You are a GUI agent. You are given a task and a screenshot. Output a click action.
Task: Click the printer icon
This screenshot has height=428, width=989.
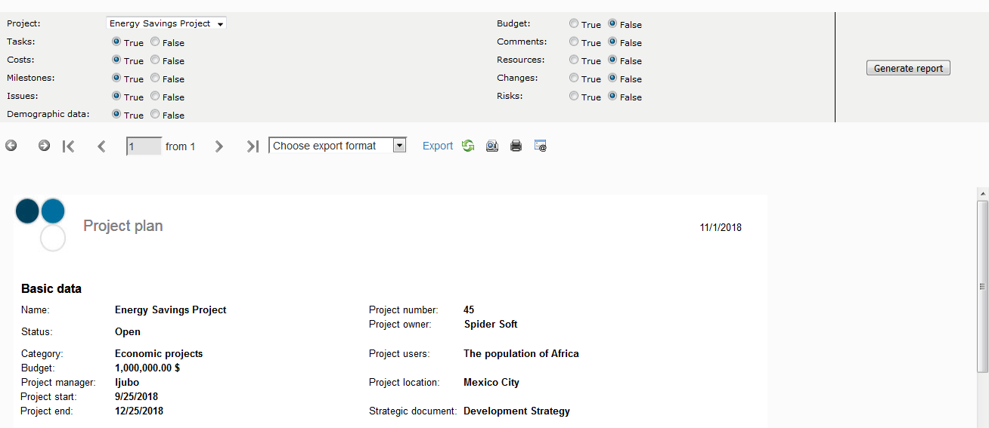[516, 146]
